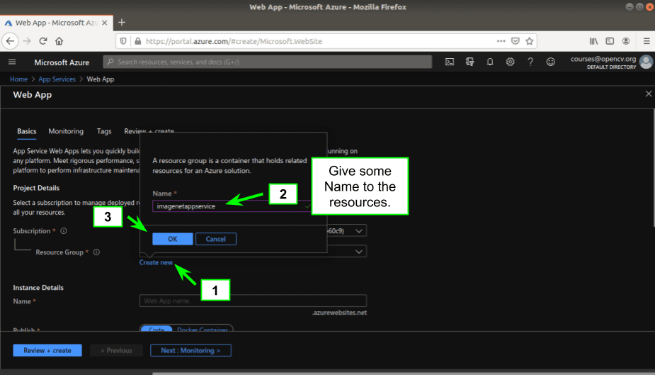655x375 pixels.
Task: Click the Instance Details heading
Action: pos(38,288)
